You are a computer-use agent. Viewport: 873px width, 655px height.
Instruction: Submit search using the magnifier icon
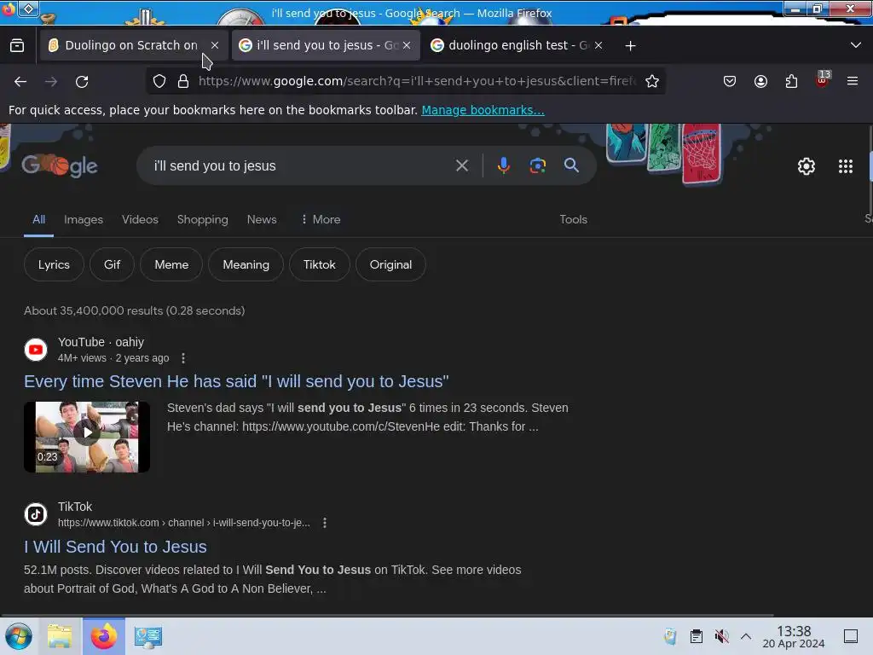pyautogui.click(x=571, y=165)
